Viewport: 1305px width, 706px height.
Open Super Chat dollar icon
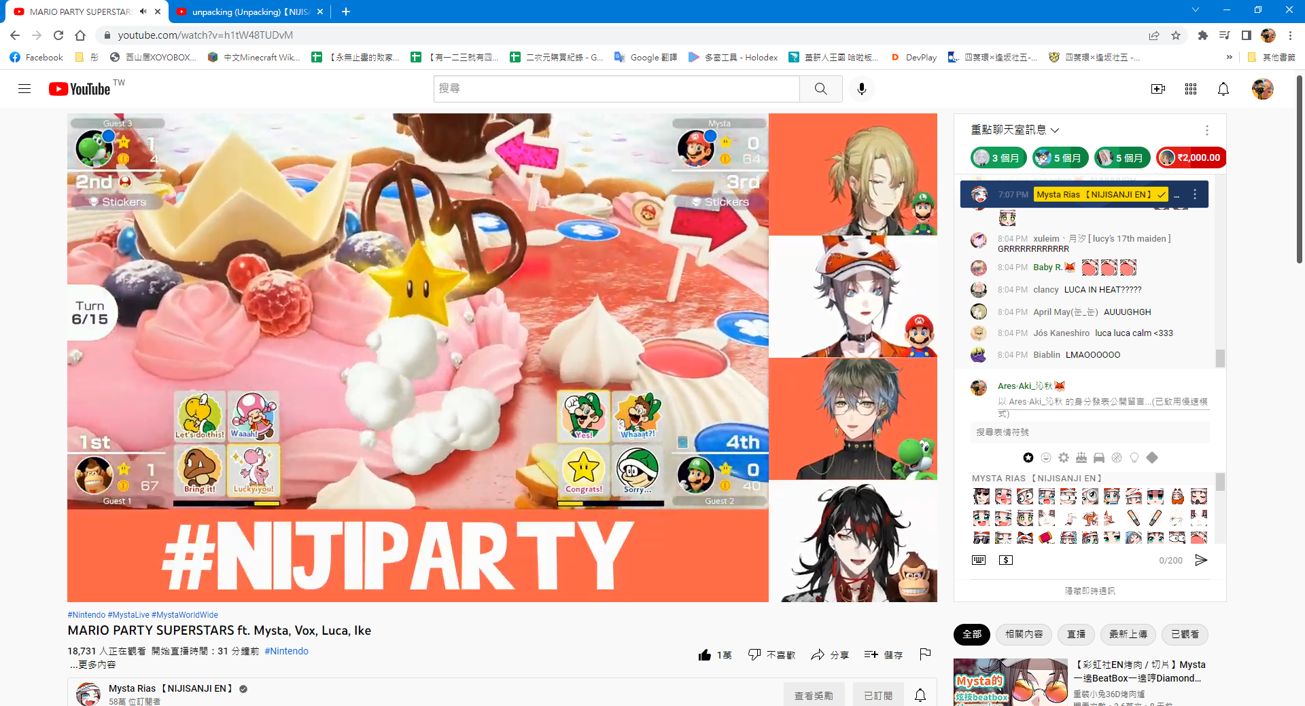pos(1006,560)
